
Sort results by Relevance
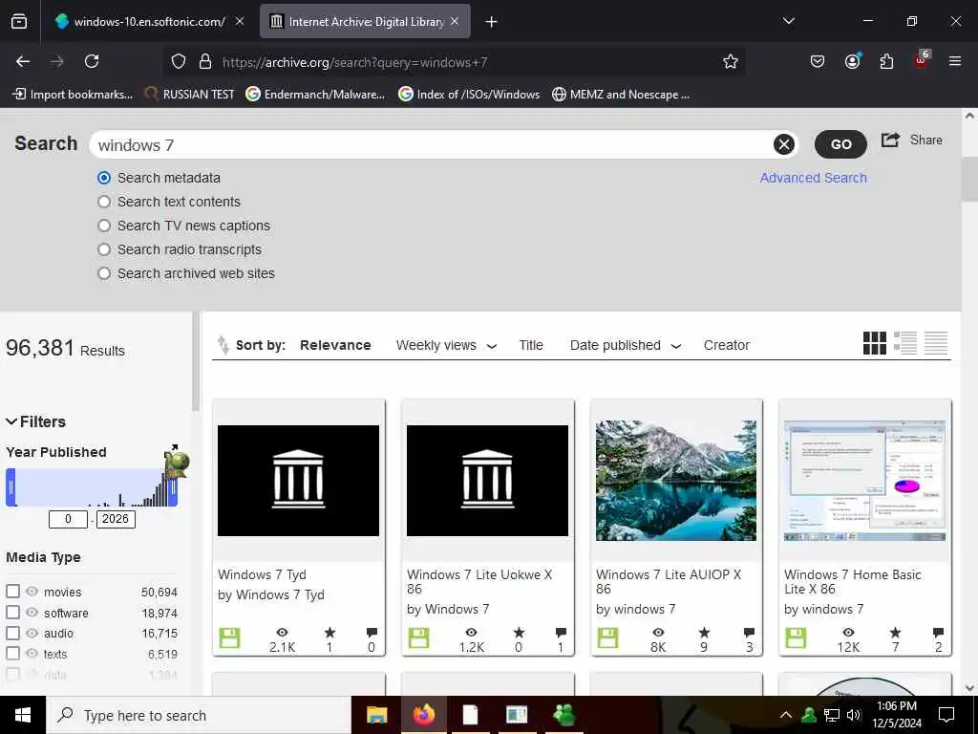pos(335,345)
